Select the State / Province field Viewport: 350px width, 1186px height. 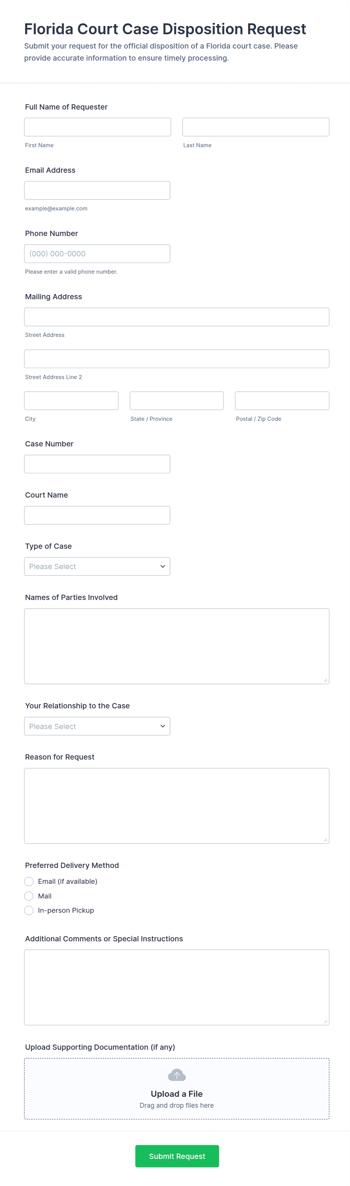[x=177, y=400]
